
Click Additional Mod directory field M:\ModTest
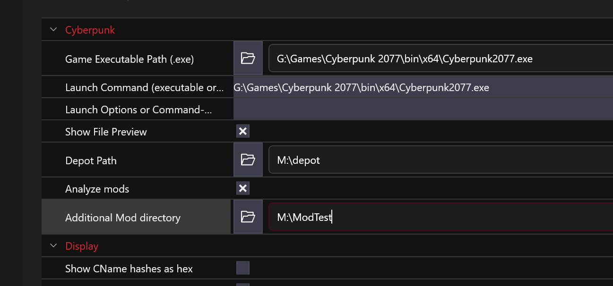tap(440, 217)
